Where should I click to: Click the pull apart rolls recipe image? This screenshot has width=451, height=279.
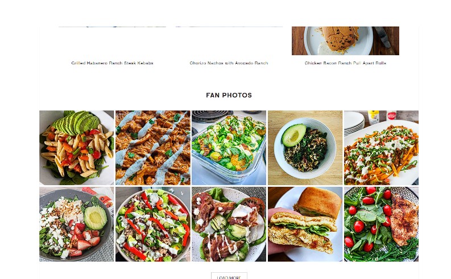[345, 40]
